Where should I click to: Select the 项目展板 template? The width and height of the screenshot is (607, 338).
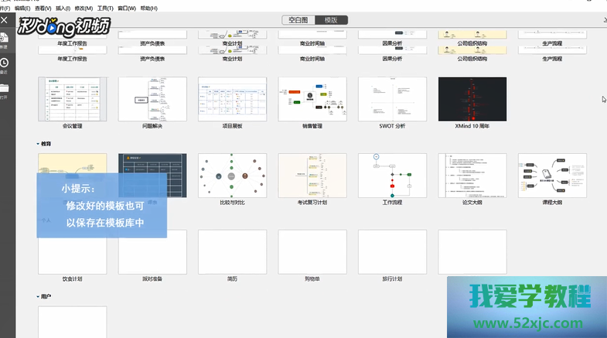tap(232, 99)
